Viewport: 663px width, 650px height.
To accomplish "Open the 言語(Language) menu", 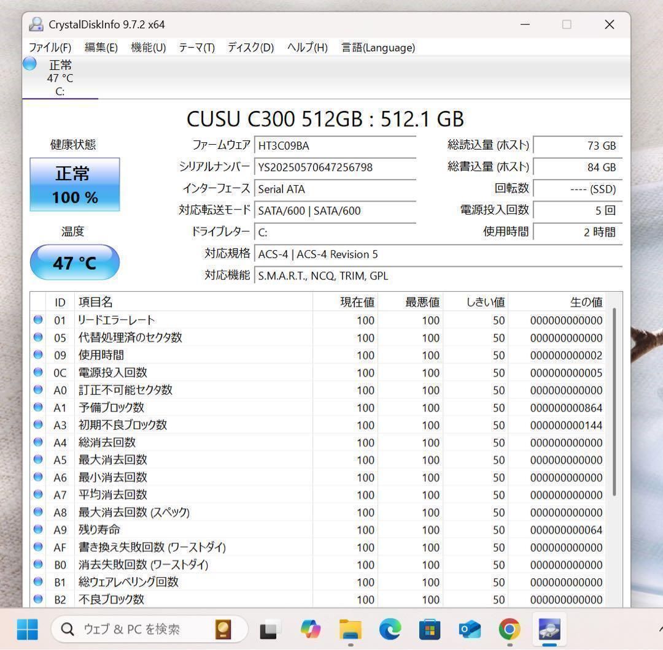I will (378, 47).
